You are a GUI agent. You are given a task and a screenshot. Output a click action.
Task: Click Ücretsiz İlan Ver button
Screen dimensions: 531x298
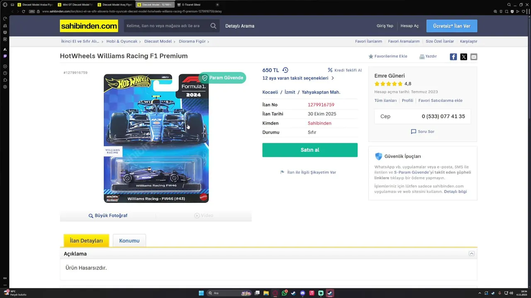(x=452, y=26)
